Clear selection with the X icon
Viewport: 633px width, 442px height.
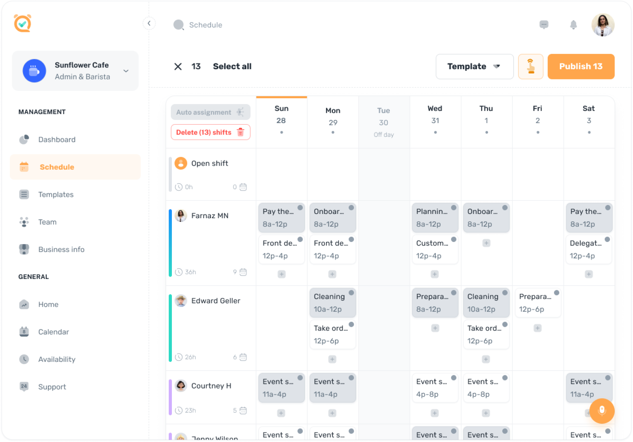178,66
